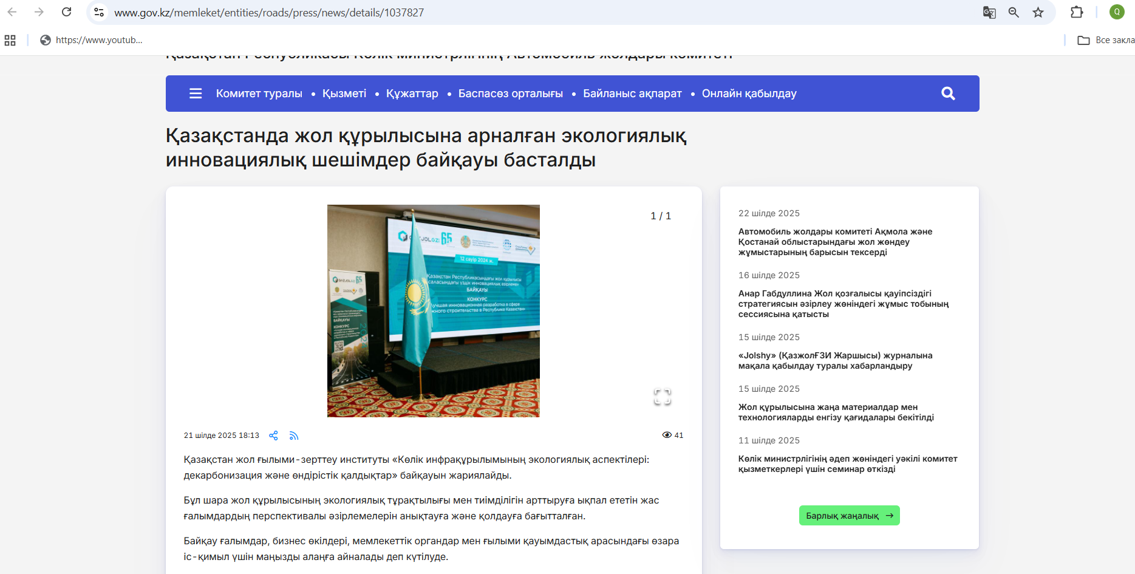The width and height of the screenshot is (1135, 574).
Task: Open news about Ақмола және Қостанай road repairs
Action: [836, 242]
